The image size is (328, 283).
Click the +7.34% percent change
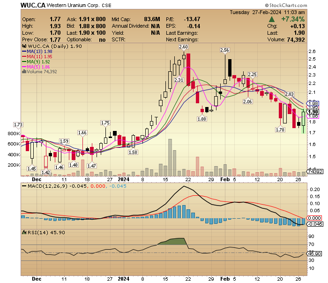[293, 19]
